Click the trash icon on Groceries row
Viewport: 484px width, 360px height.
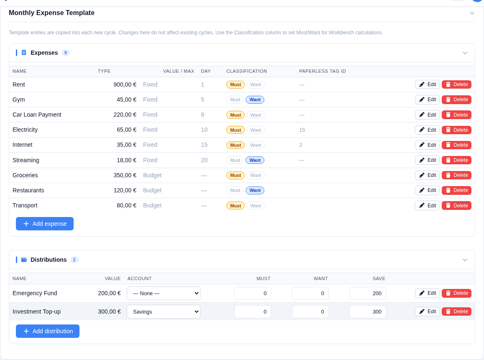[448, 175]
